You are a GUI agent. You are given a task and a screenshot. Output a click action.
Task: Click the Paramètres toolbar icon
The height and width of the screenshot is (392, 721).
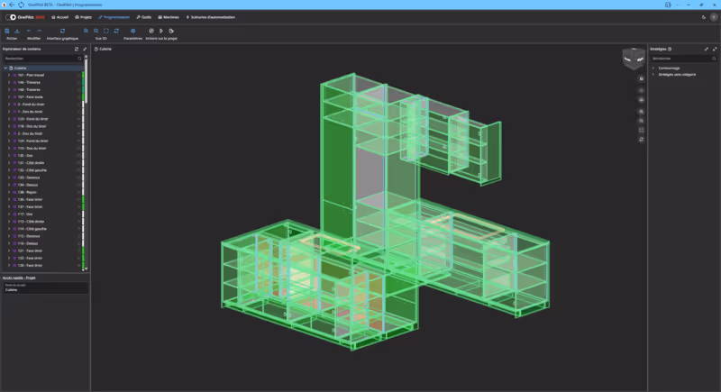(x=132, y=31)
